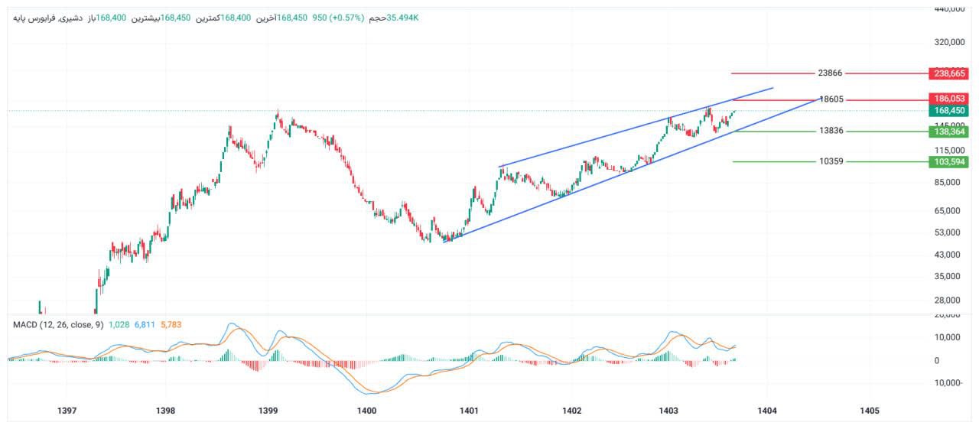Click the 10359 green support line text
Image resolution: width=979 pixels, height=429 pixels.
pos(831,161)
